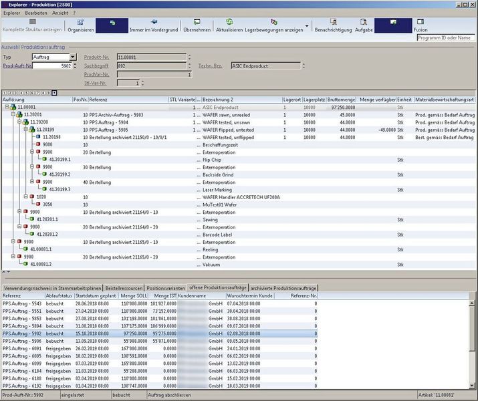The image size is (478, 401).
Task: Click the Aktualisieren refresh icon
Action: click(x=229, y=21)
